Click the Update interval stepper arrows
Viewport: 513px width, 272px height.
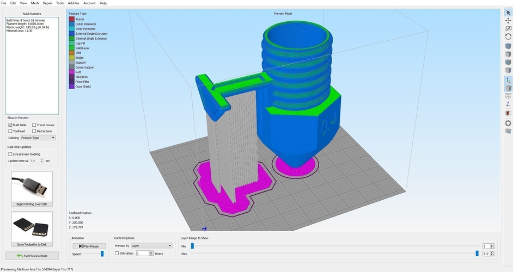41,161
